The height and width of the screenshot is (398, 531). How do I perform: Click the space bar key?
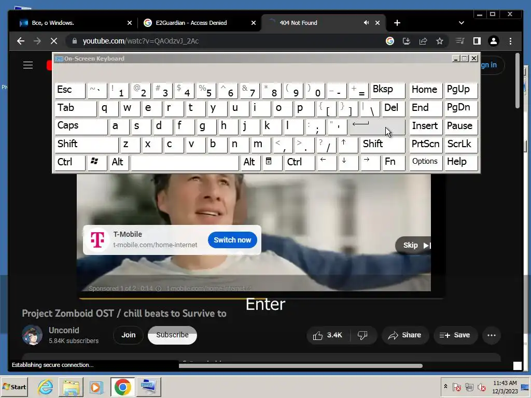[185, 162]
